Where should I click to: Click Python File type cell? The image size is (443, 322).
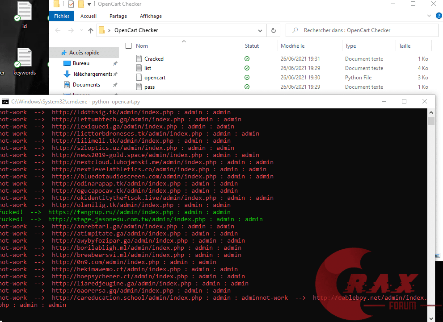358,78
